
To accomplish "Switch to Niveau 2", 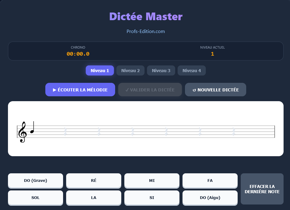I will [x=130, y=70].
